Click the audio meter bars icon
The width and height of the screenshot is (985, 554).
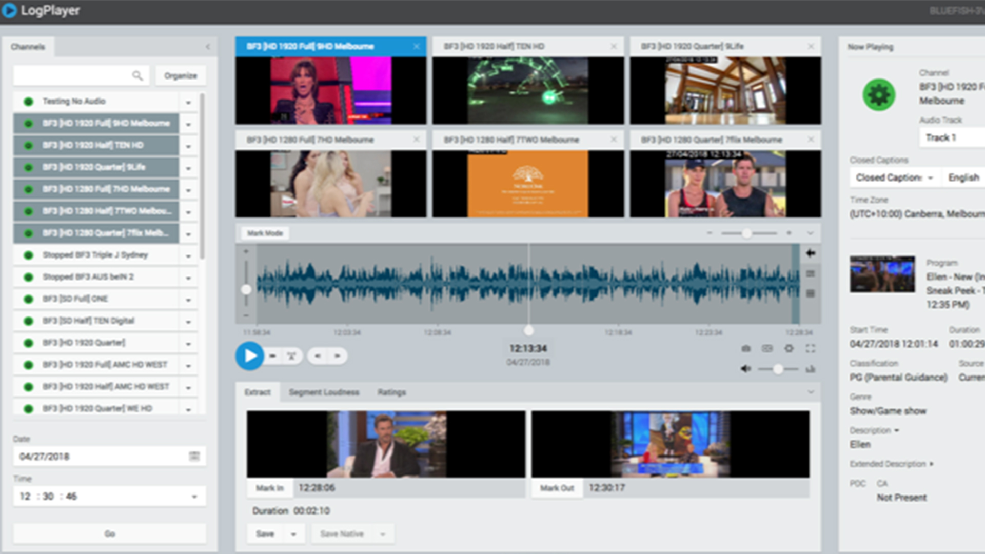[x=811, y=369]
